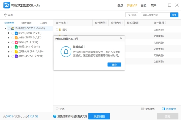Sort by 文件类型 column header

[100, 23]
